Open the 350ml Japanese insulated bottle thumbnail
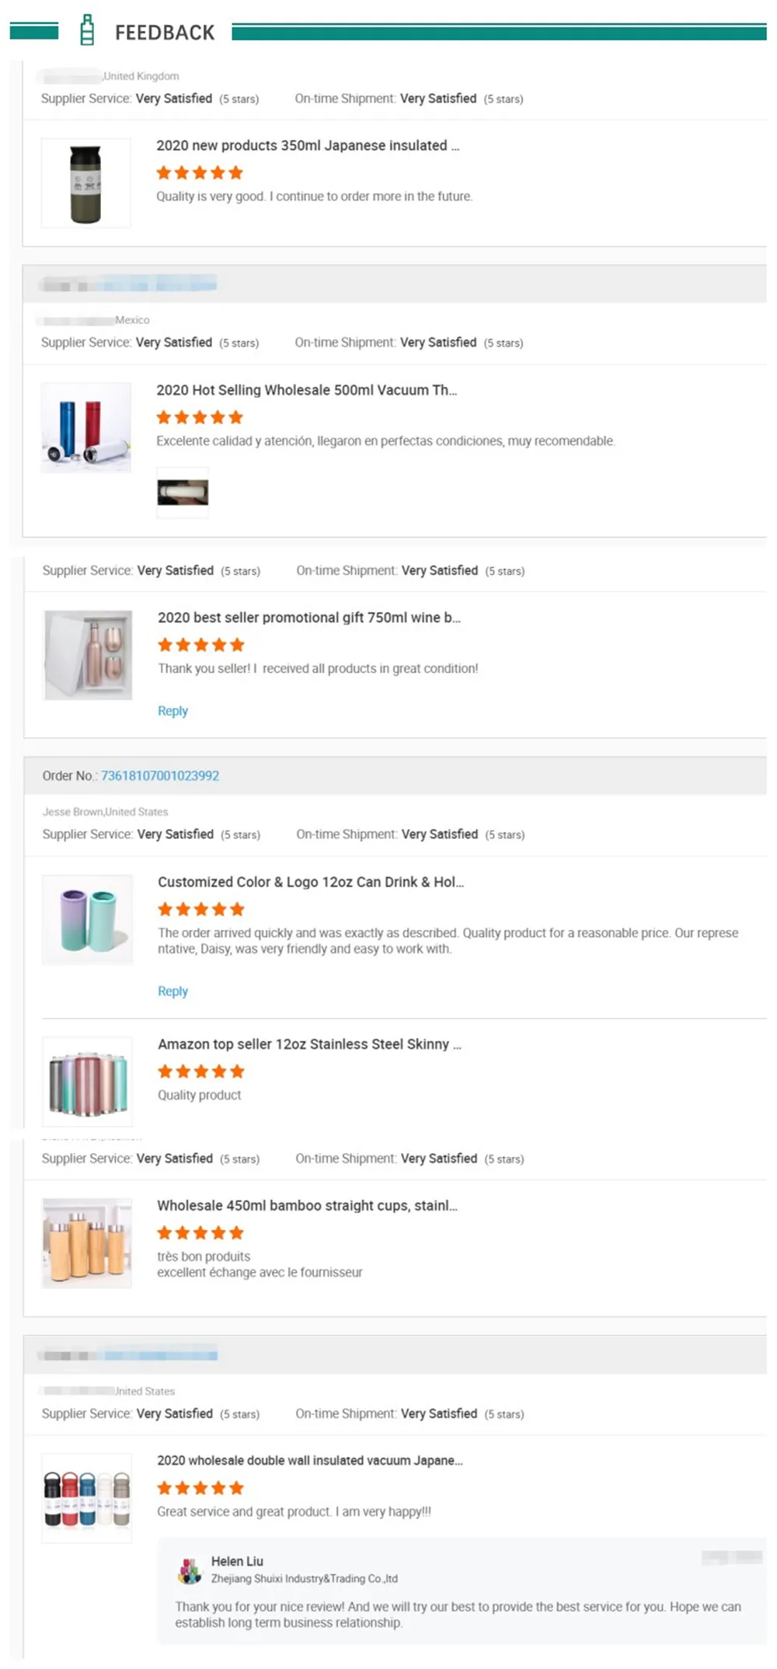 (85, 183)
